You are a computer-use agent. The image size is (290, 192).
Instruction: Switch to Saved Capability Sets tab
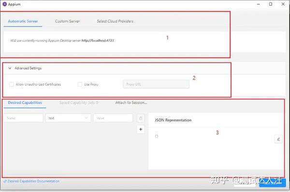79,103
